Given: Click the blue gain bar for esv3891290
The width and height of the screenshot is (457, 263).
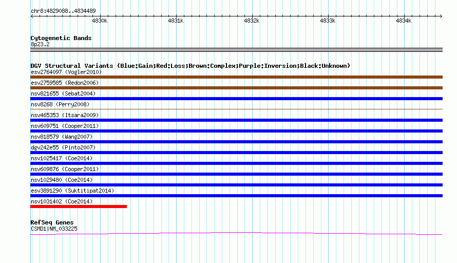Looking at the screenshot, I should (236, 196).
